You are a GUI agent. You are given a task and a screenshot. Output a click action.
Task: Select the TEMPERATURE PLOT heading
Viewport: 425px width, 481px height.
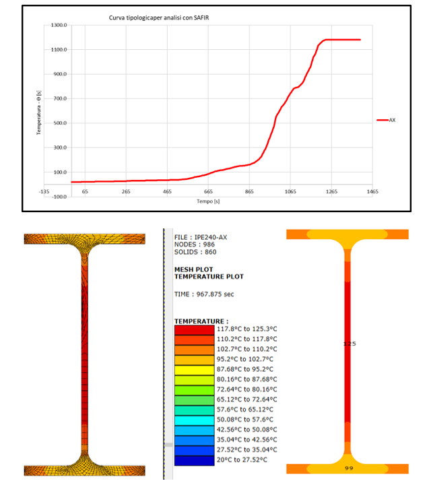pyautogui.click(x=209, y=276)
